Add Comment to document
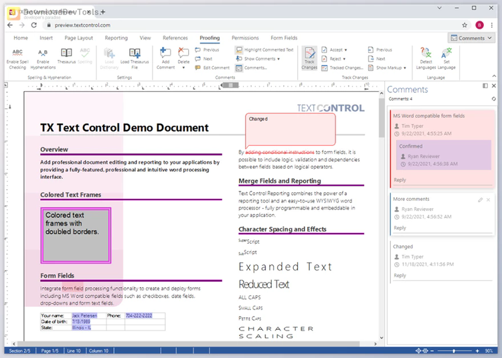This screenshot has width=502, height=358. 165,58
